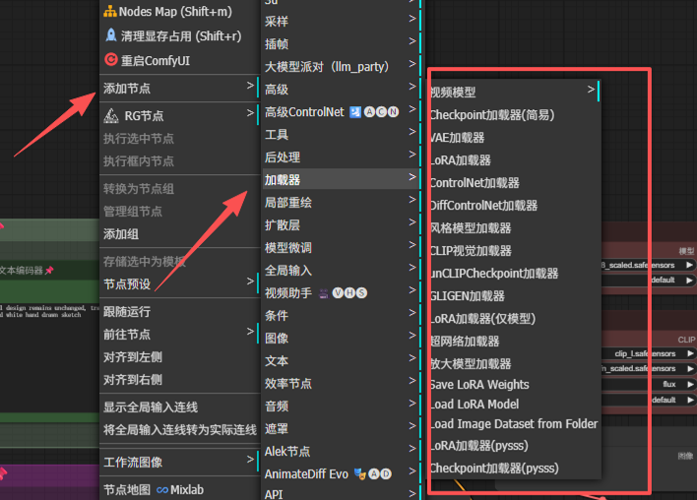697x500 pixels.
Task: Expand the 视频模型 submenu arrow
Action: (591, 91)
